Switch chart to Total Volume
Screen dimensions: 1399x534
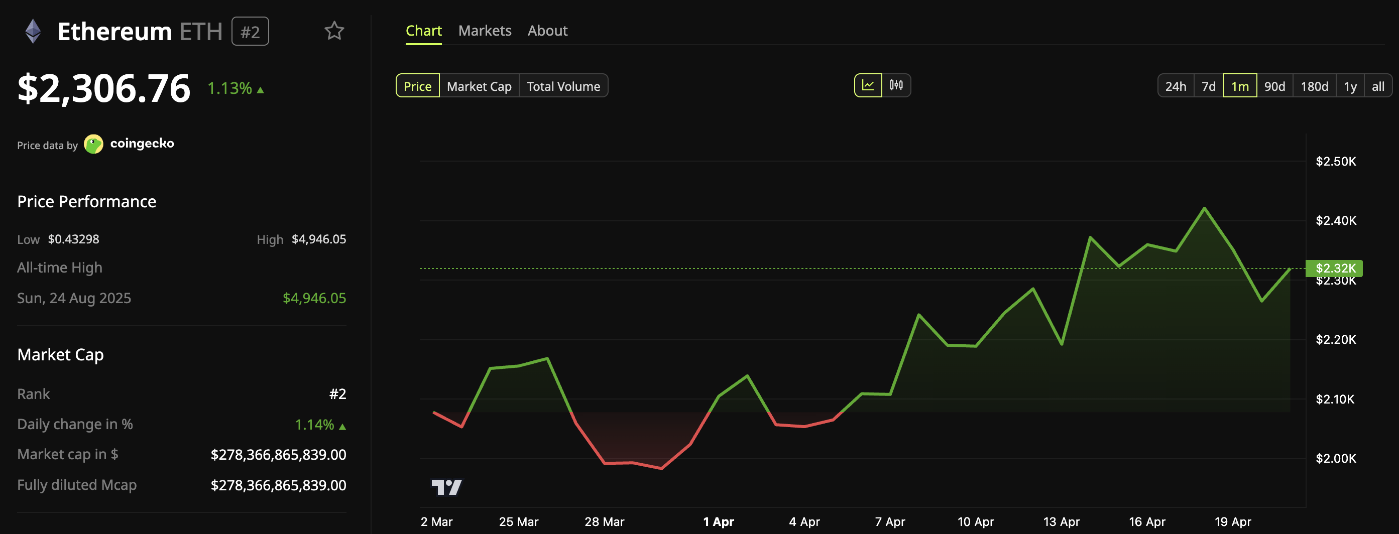point(563,86)
